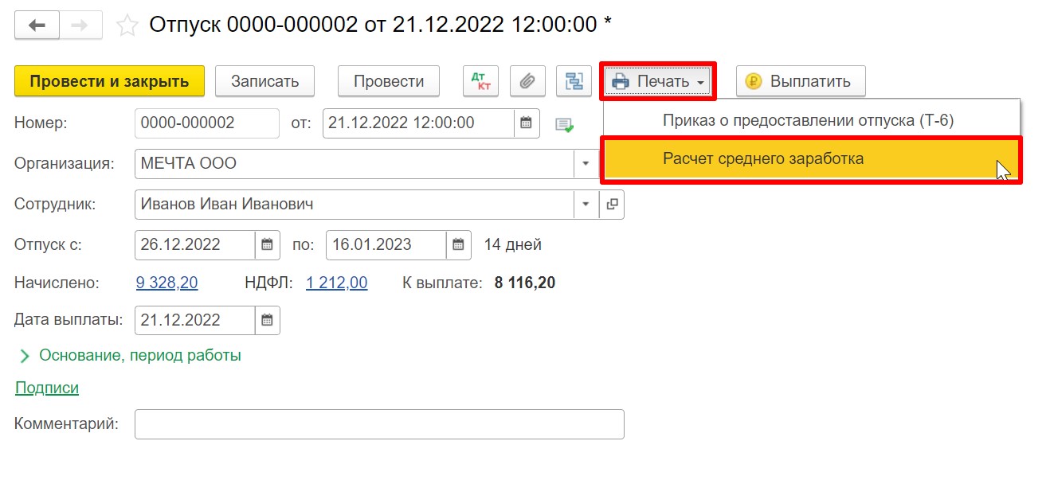
Task: Open attached files via paperclip icon
Action: (x=527, y=81)
